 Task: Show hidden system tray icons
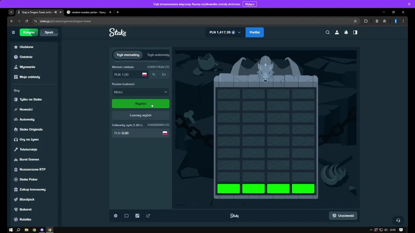[x=371, y=230]
